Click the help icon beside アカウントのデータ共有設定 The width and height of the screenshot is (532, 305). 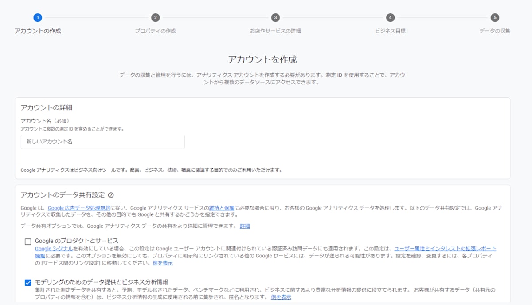tap(111, 195)
